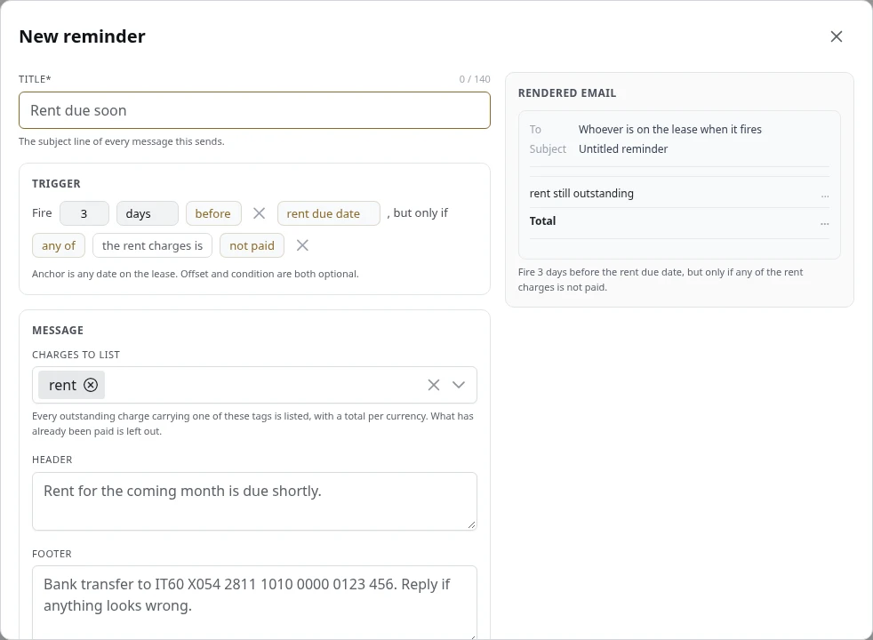Image resolution: width=873 pixels, height=640 pixels.
Task: Click the Header text area resize handle
Action: 471,524
